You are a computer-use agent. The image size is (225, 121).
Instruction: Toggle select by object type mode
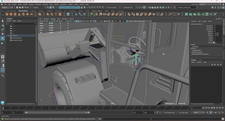(x=51, y=8)
